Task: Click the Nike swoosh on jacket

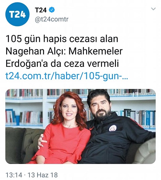Action: pos(92,129)
